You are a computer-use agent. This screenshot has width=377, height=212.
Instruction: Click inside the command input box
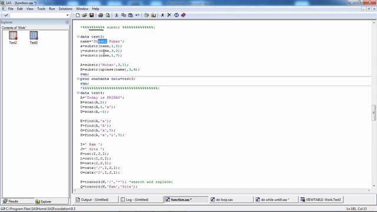[38, 15]
